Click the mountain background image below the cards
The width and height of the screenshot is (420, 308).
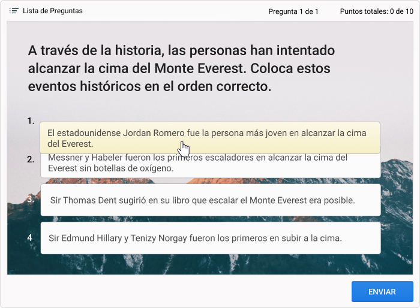point(210,264)
